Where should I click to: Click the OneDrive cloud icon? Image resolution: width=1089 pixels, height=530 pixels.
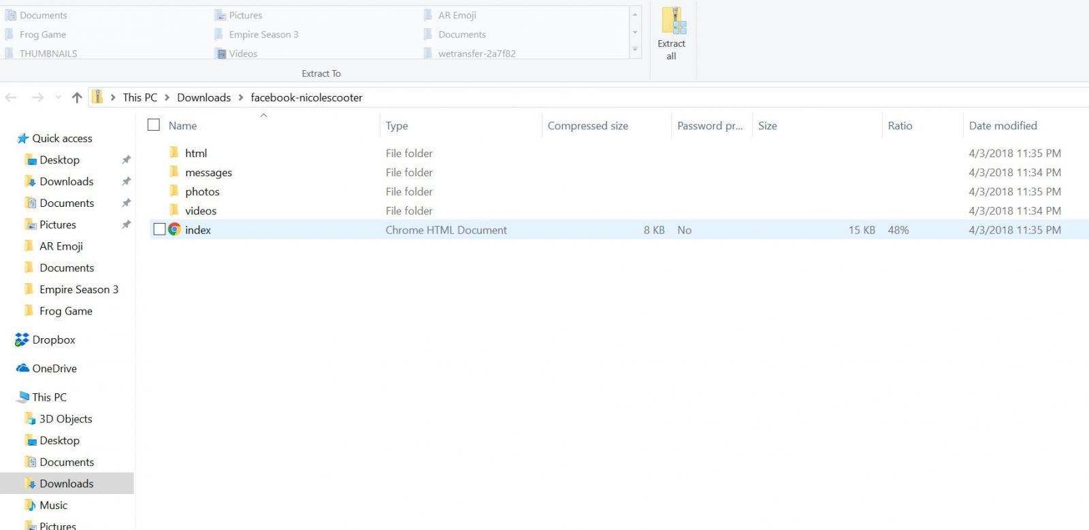(x=23, y=368)
